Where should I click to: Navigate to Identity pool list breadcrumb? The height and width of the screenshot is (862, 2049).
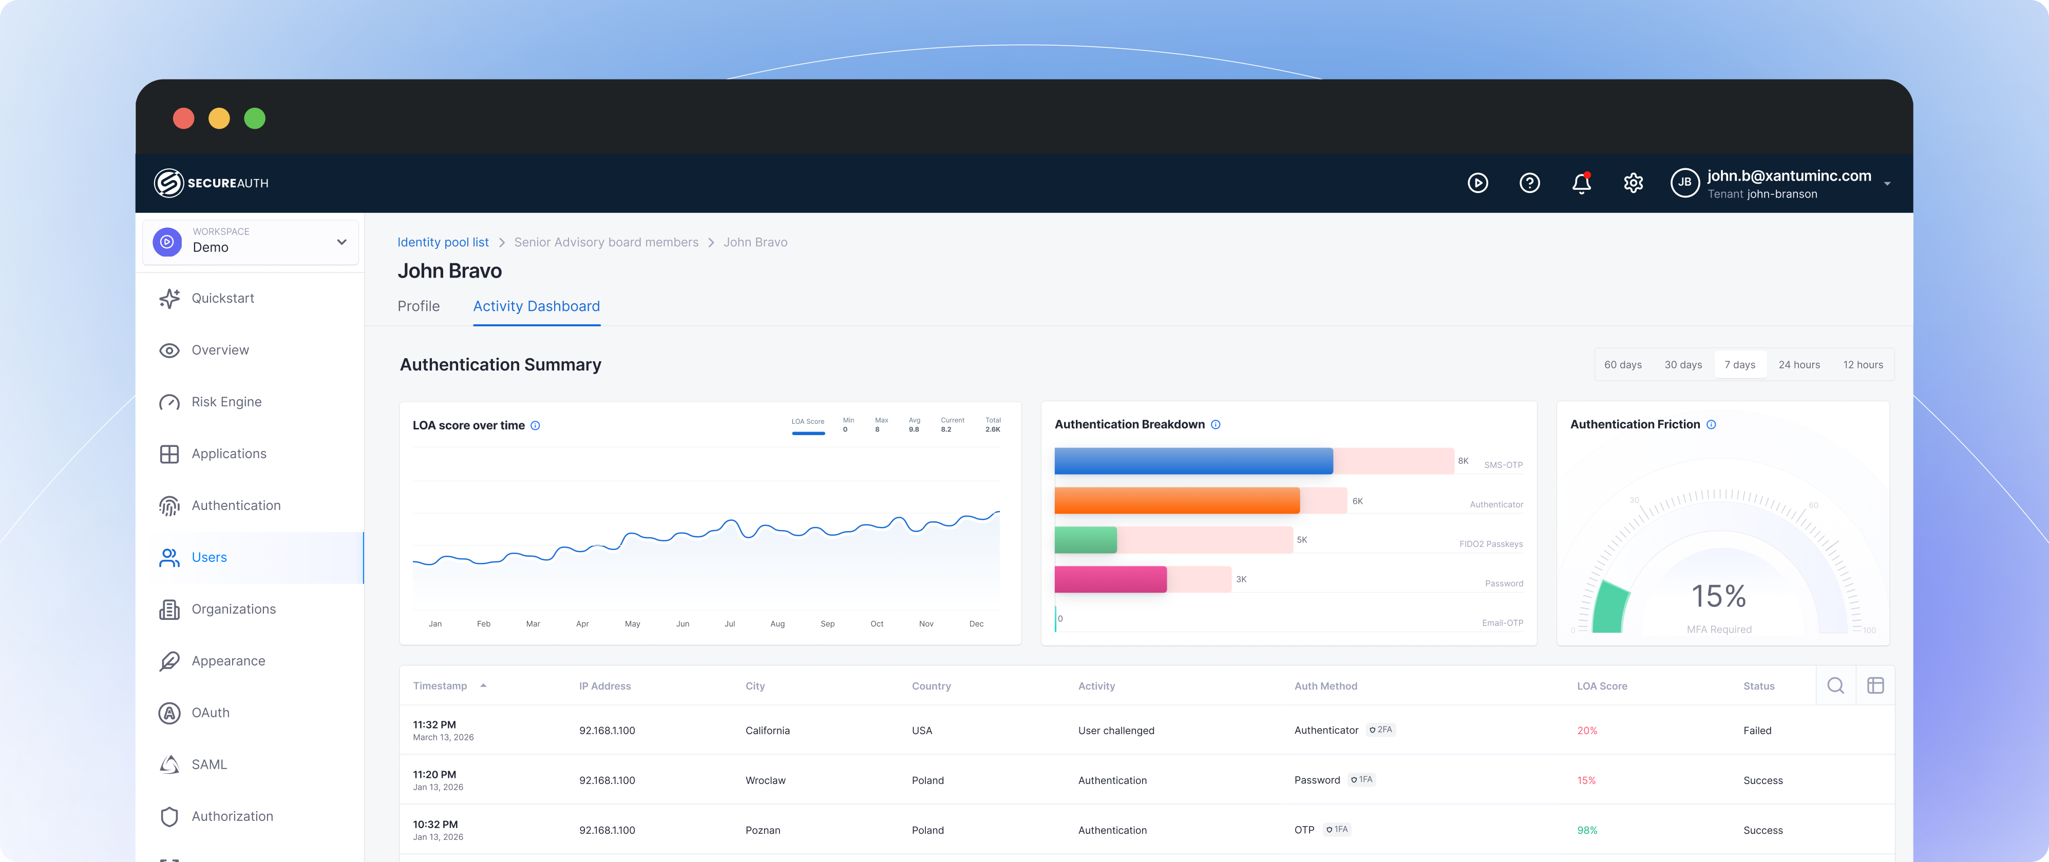(443, 242)
